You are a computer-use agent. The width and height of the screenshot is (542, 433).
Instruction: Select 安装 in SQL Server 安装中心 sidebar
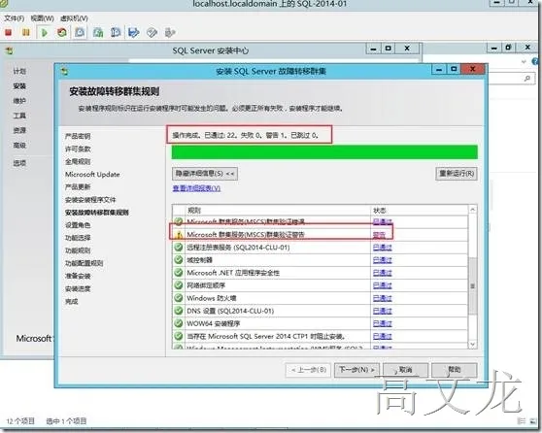coord(19,86)
